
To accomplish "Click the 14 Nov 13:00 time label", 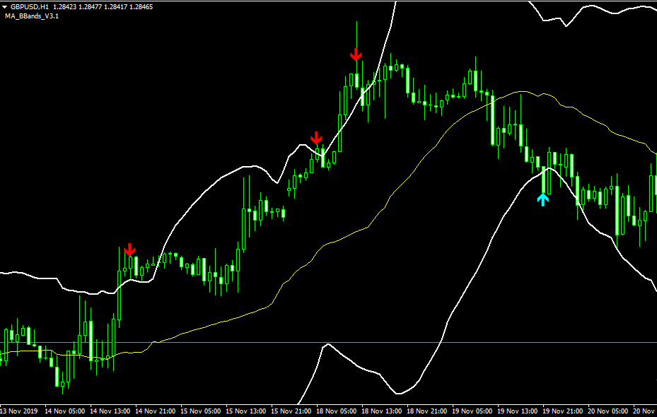I will coord(110,411).
